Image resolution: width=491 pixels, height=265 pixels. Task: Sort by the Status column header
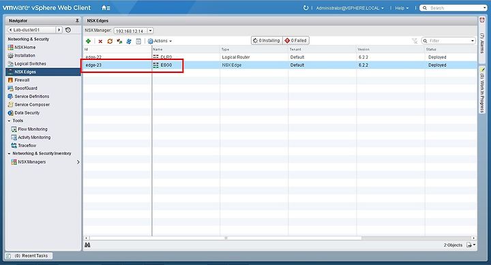(x=451, y=50)
